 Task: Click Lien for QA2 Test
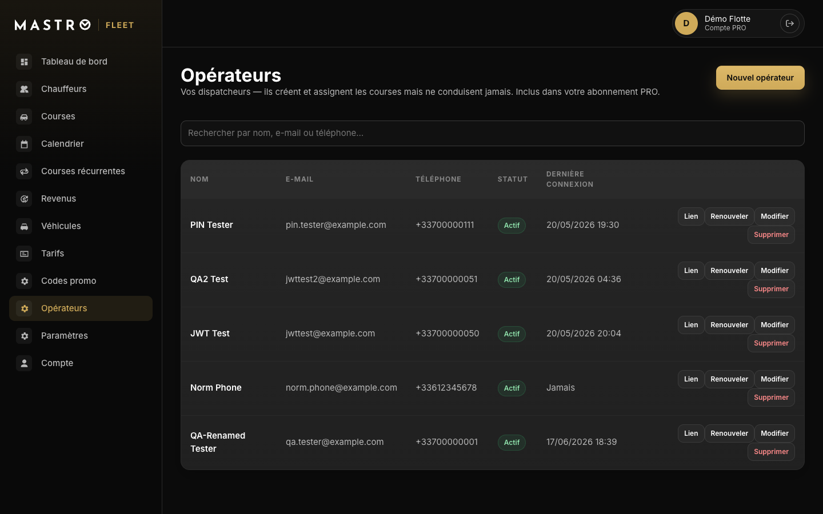point(691,271)
